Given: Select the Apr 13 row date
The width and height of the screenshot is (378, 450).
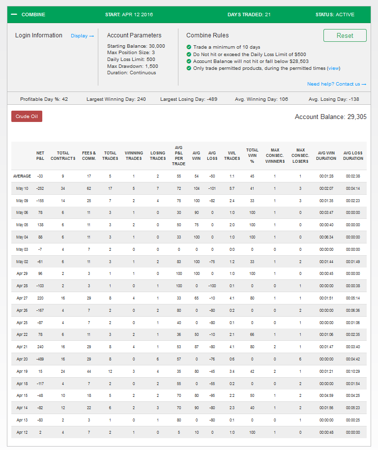Looking at the screenshot, I should pyautogui.click(x=22, y=420).
